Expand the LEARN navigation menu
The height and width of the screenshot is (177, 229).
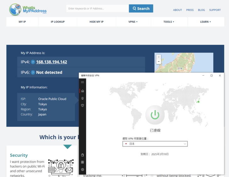pos(205,22)
